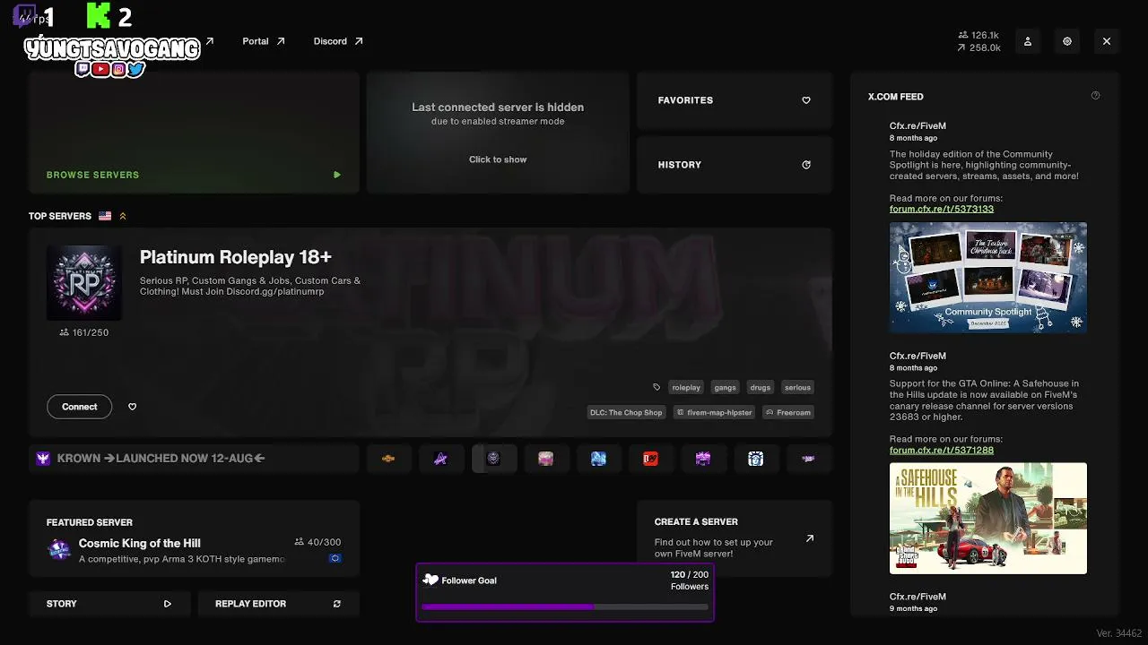Viewport: 1148px width, 645px height.
Task: Click the Favorites heart icon
Action: click(806, 100)
